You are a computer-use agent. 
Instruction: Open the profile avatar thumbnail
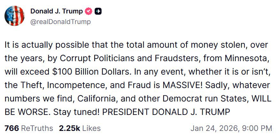(x=15, y=16)
